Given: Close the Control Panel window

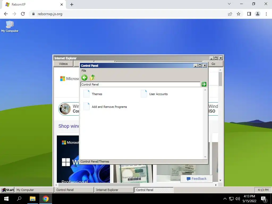Looking at the screenshot, I should [205, 66].
